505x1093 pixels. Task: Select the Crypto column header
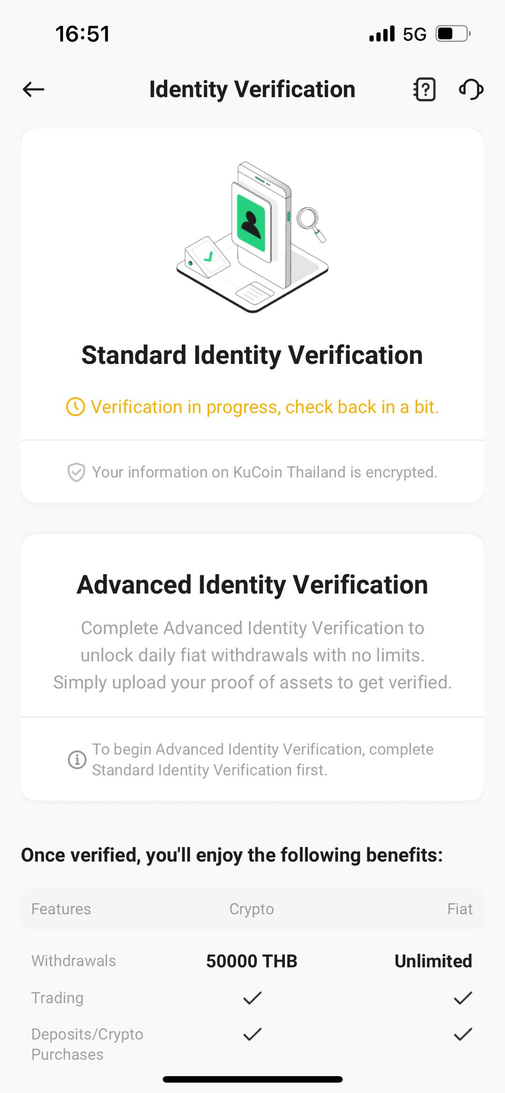point(252,909)
